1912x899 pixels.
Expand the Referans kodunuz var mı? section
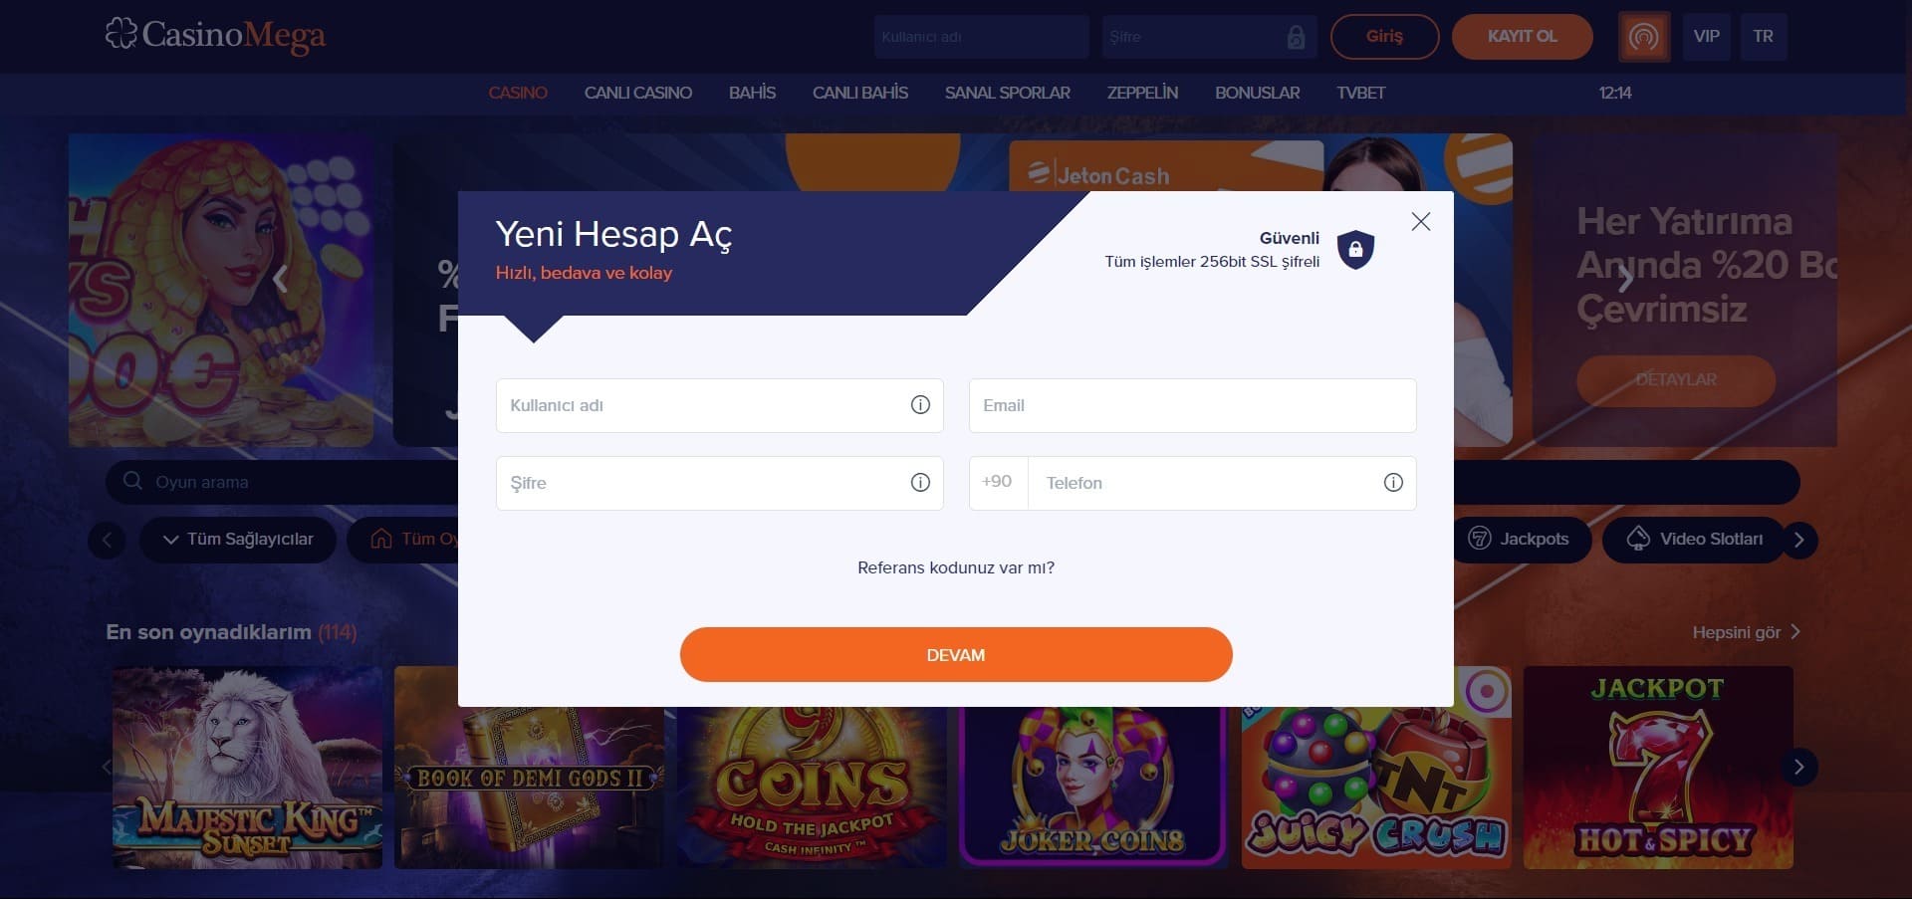point(956,567)
